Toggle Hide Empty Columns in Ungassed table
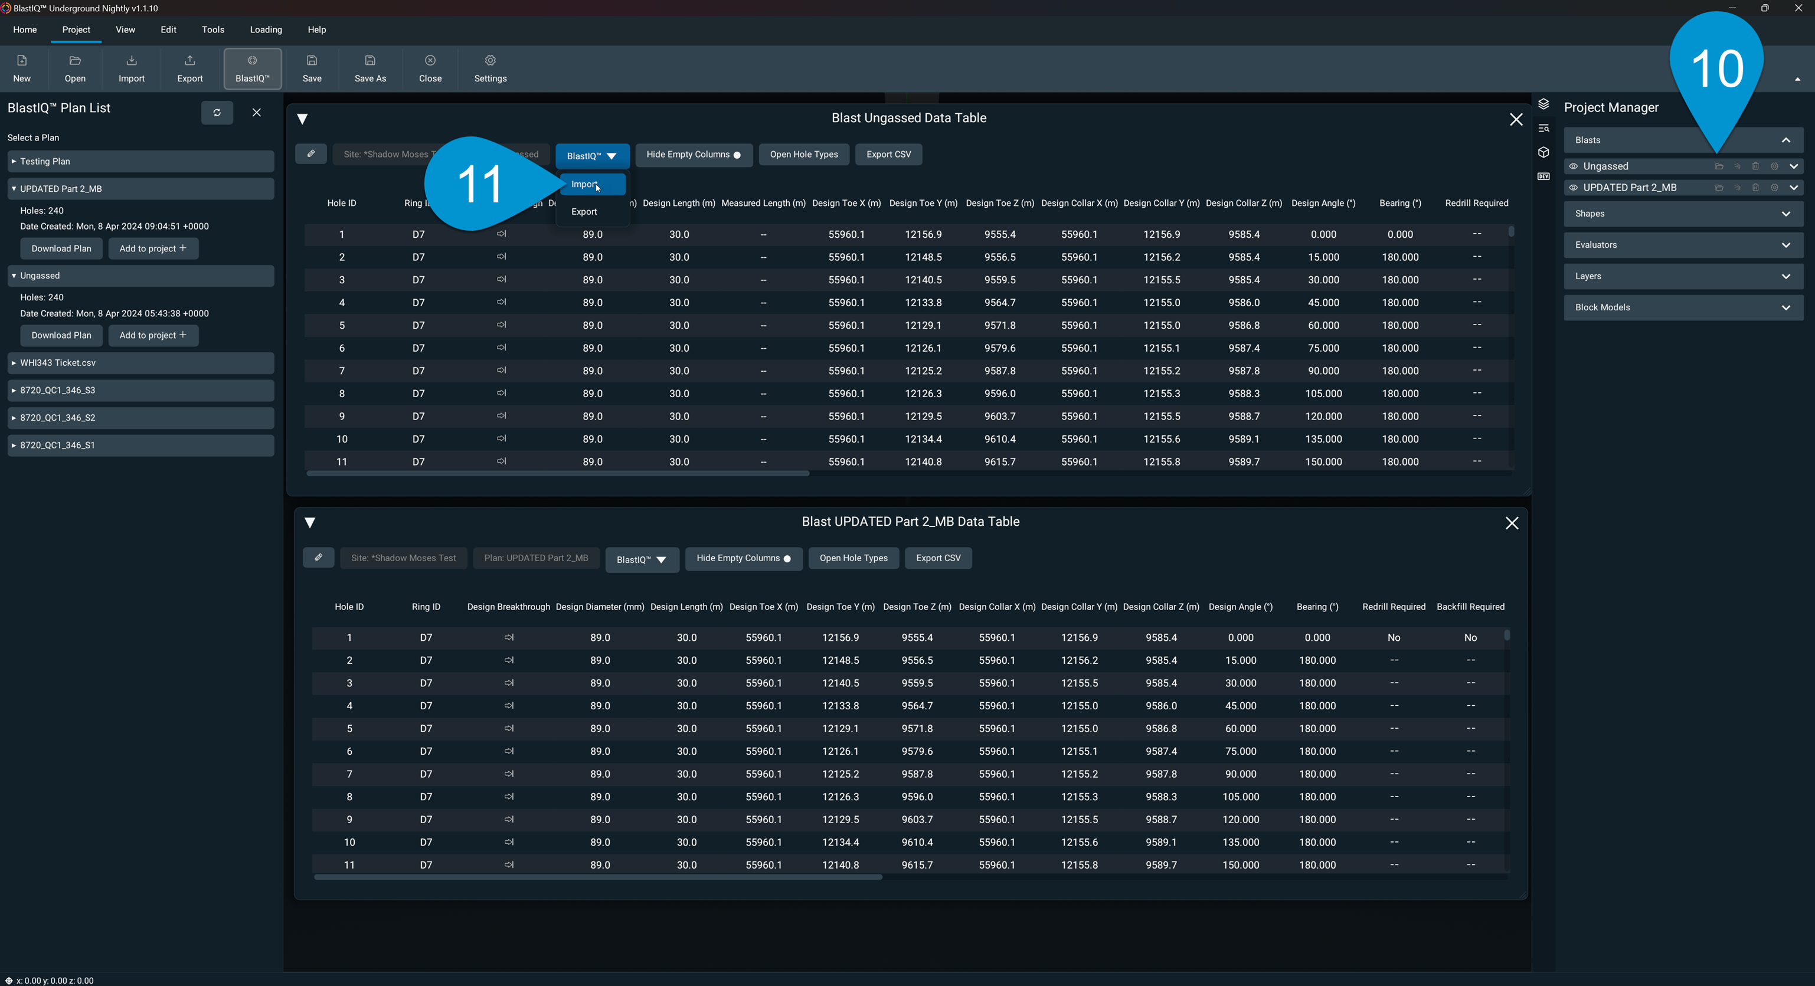The height and width of the screenshot is (986, 1815). coord(694,154)
